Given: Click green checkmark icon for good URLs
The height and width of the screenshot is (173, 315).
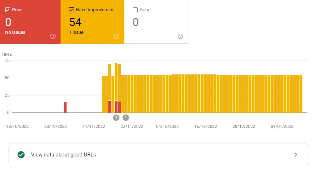Looking at the screenshot, I should (21, 155).
